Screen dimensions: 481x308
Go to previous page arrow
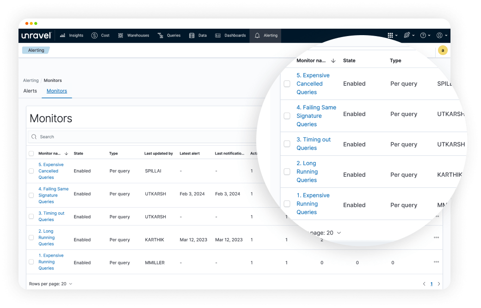424,284
